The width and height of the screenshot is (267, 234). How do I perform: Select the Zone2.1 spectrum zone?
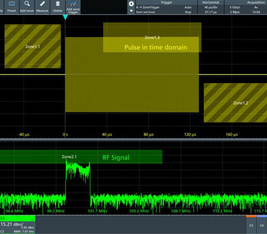81,156
